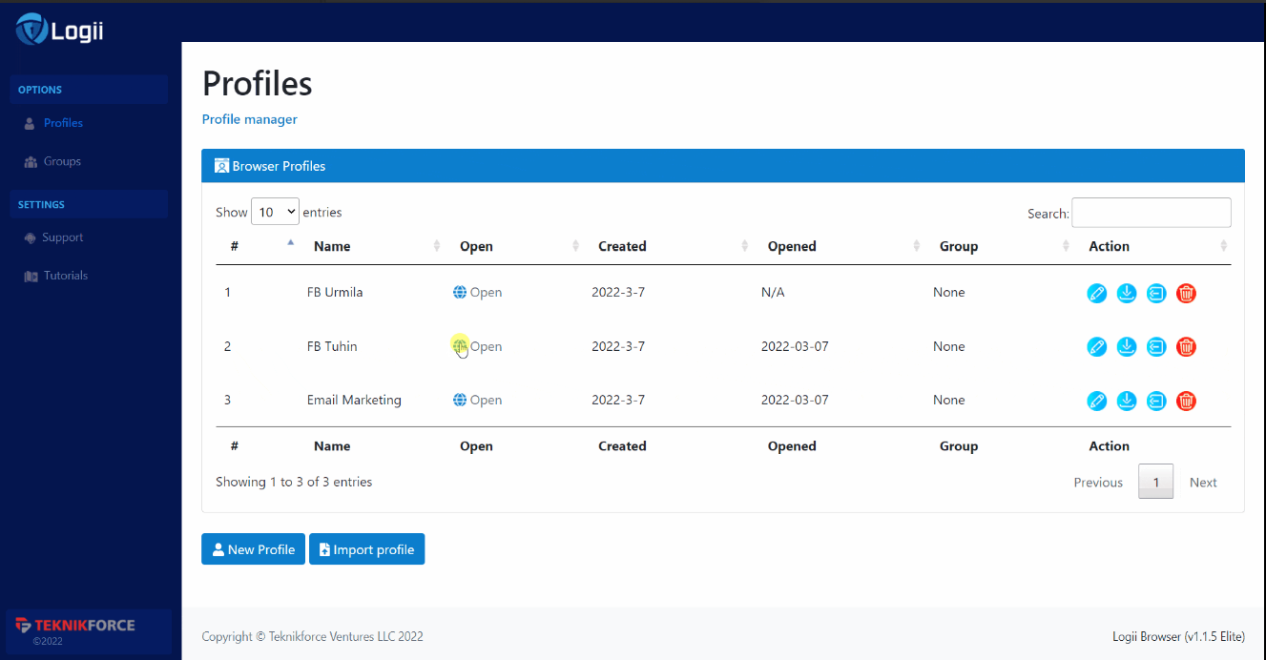This screenshot has width=1266, height=660.
Task: Open the FB Tuhin browser profile
Action: click(x=477, y=346)
